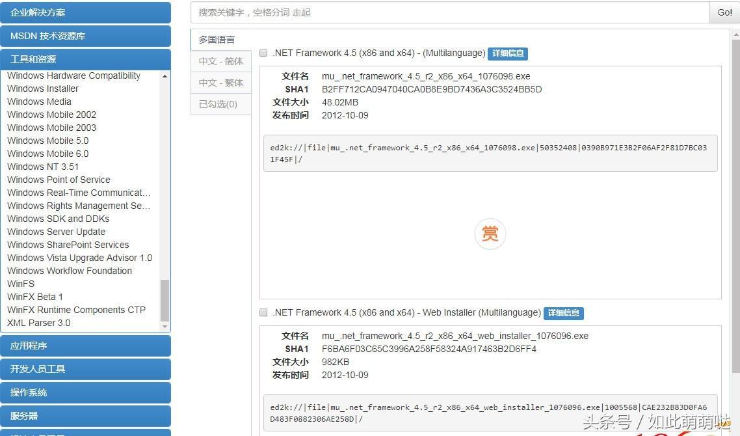The width and height of the screenshot is (740, 436).
Task: Click the Go! search button
Action: coord(724,12)
